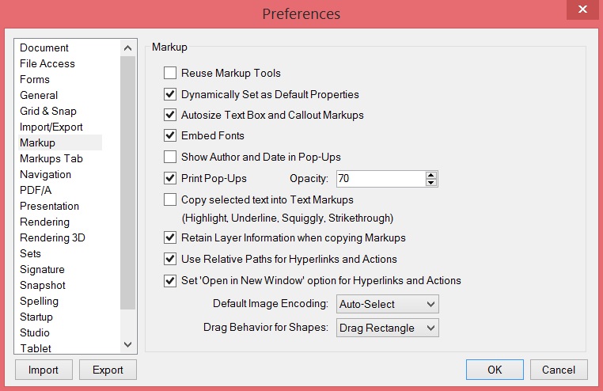The width and height of the screenshot is (603, 391).
Task: Click the Export button
Action: [x=108, y=370]
